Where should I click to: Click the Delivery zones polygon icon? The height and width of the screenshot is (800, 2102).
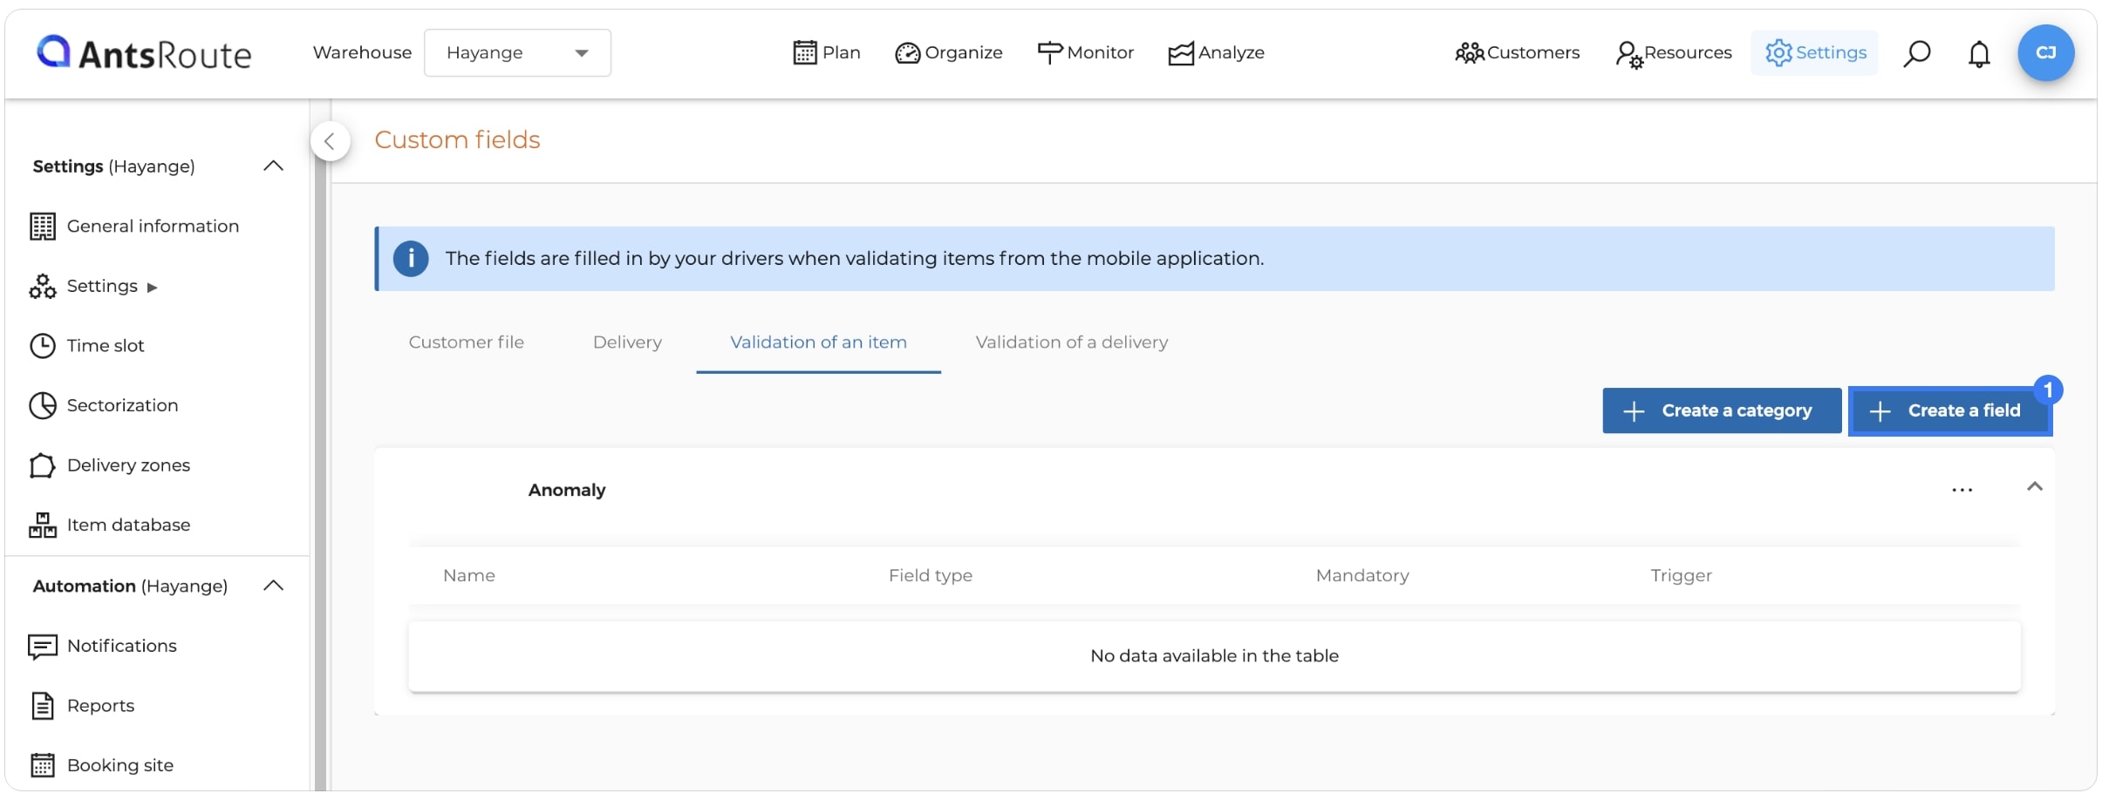[x=43, y=465]
